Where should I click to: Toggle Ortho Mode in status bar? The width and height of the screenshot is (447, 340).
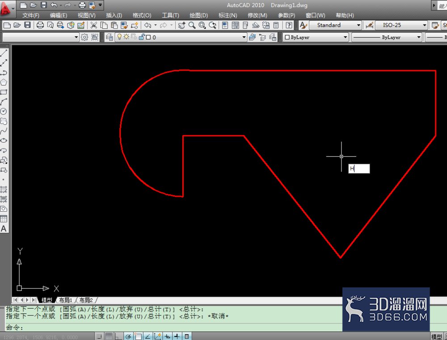click(118, 336)
